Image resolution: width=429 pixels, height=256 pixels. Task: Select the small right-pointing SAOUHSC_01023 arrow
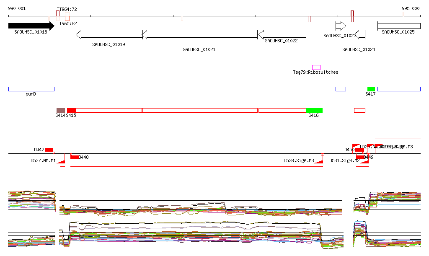pyautogui.click(x=341, y=26)
